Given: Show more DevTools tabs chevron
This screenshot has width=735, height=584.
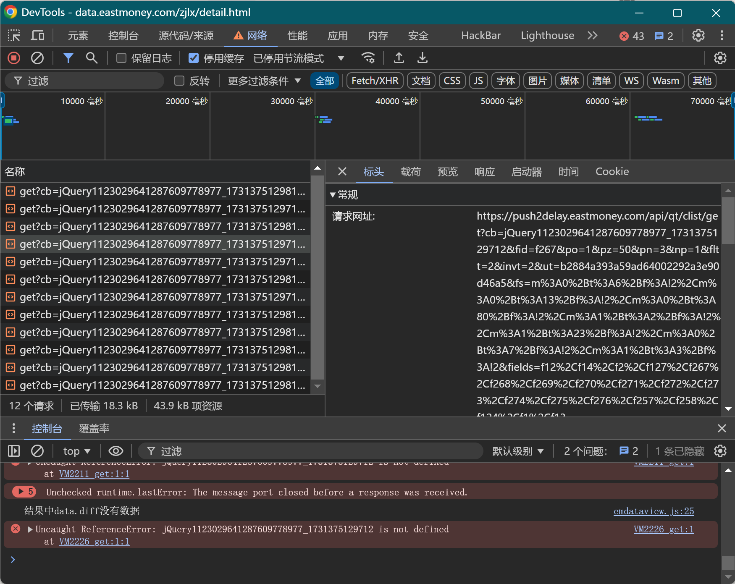Looking at the screenshot, I should pos(592,36).
